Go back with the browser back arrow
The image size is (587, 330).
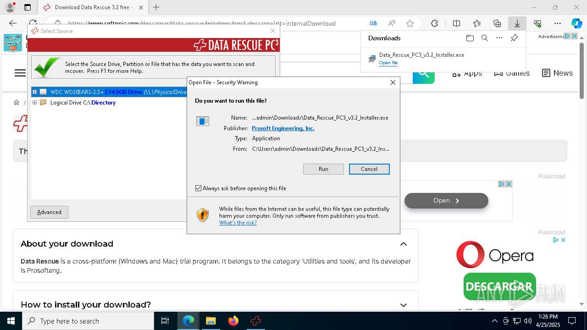[x=13, y=23]
